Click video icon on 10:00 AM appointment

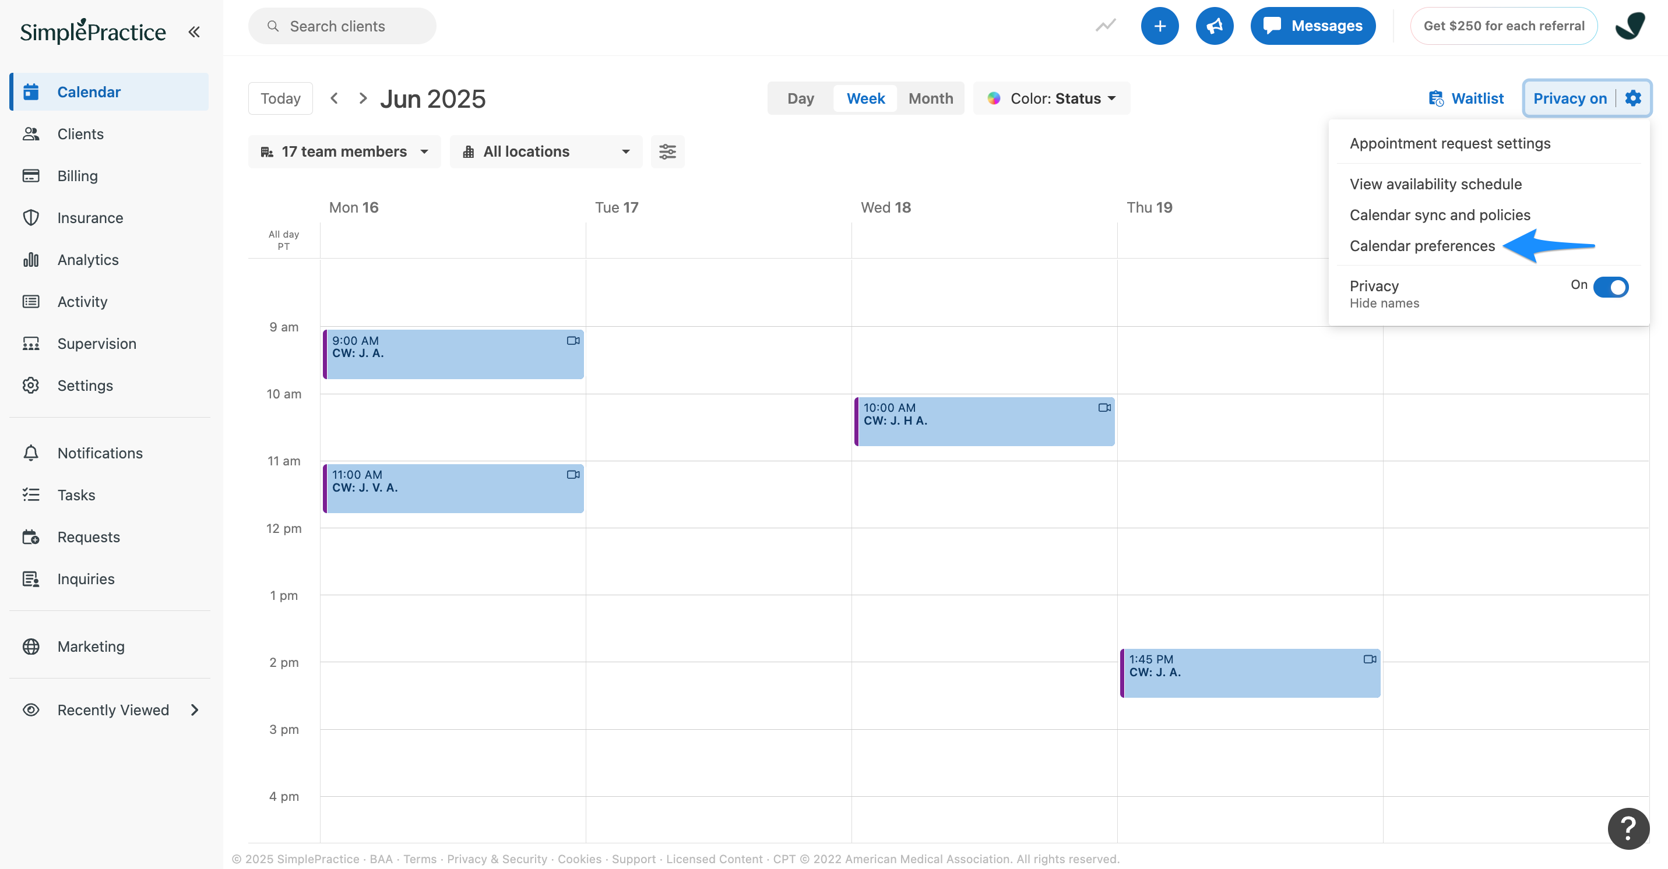click(x=1104, y=408)
